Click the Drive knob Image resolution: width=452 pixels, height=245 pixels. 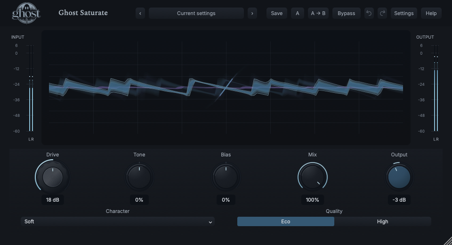point(53,177)
